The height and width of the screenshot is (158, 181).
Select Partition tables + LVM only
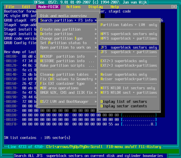click(129, 25)
